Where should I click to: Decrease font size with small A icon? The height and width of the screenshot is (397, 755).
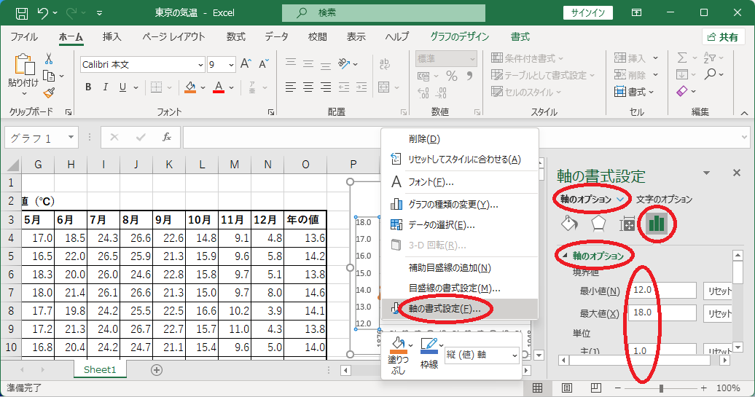coord(263,64)
